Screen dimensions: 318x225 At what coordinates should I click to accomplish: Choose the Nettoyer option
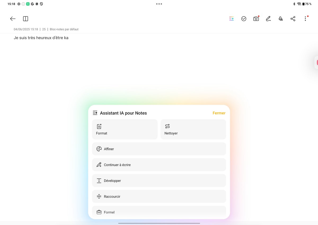pos(193,129)
